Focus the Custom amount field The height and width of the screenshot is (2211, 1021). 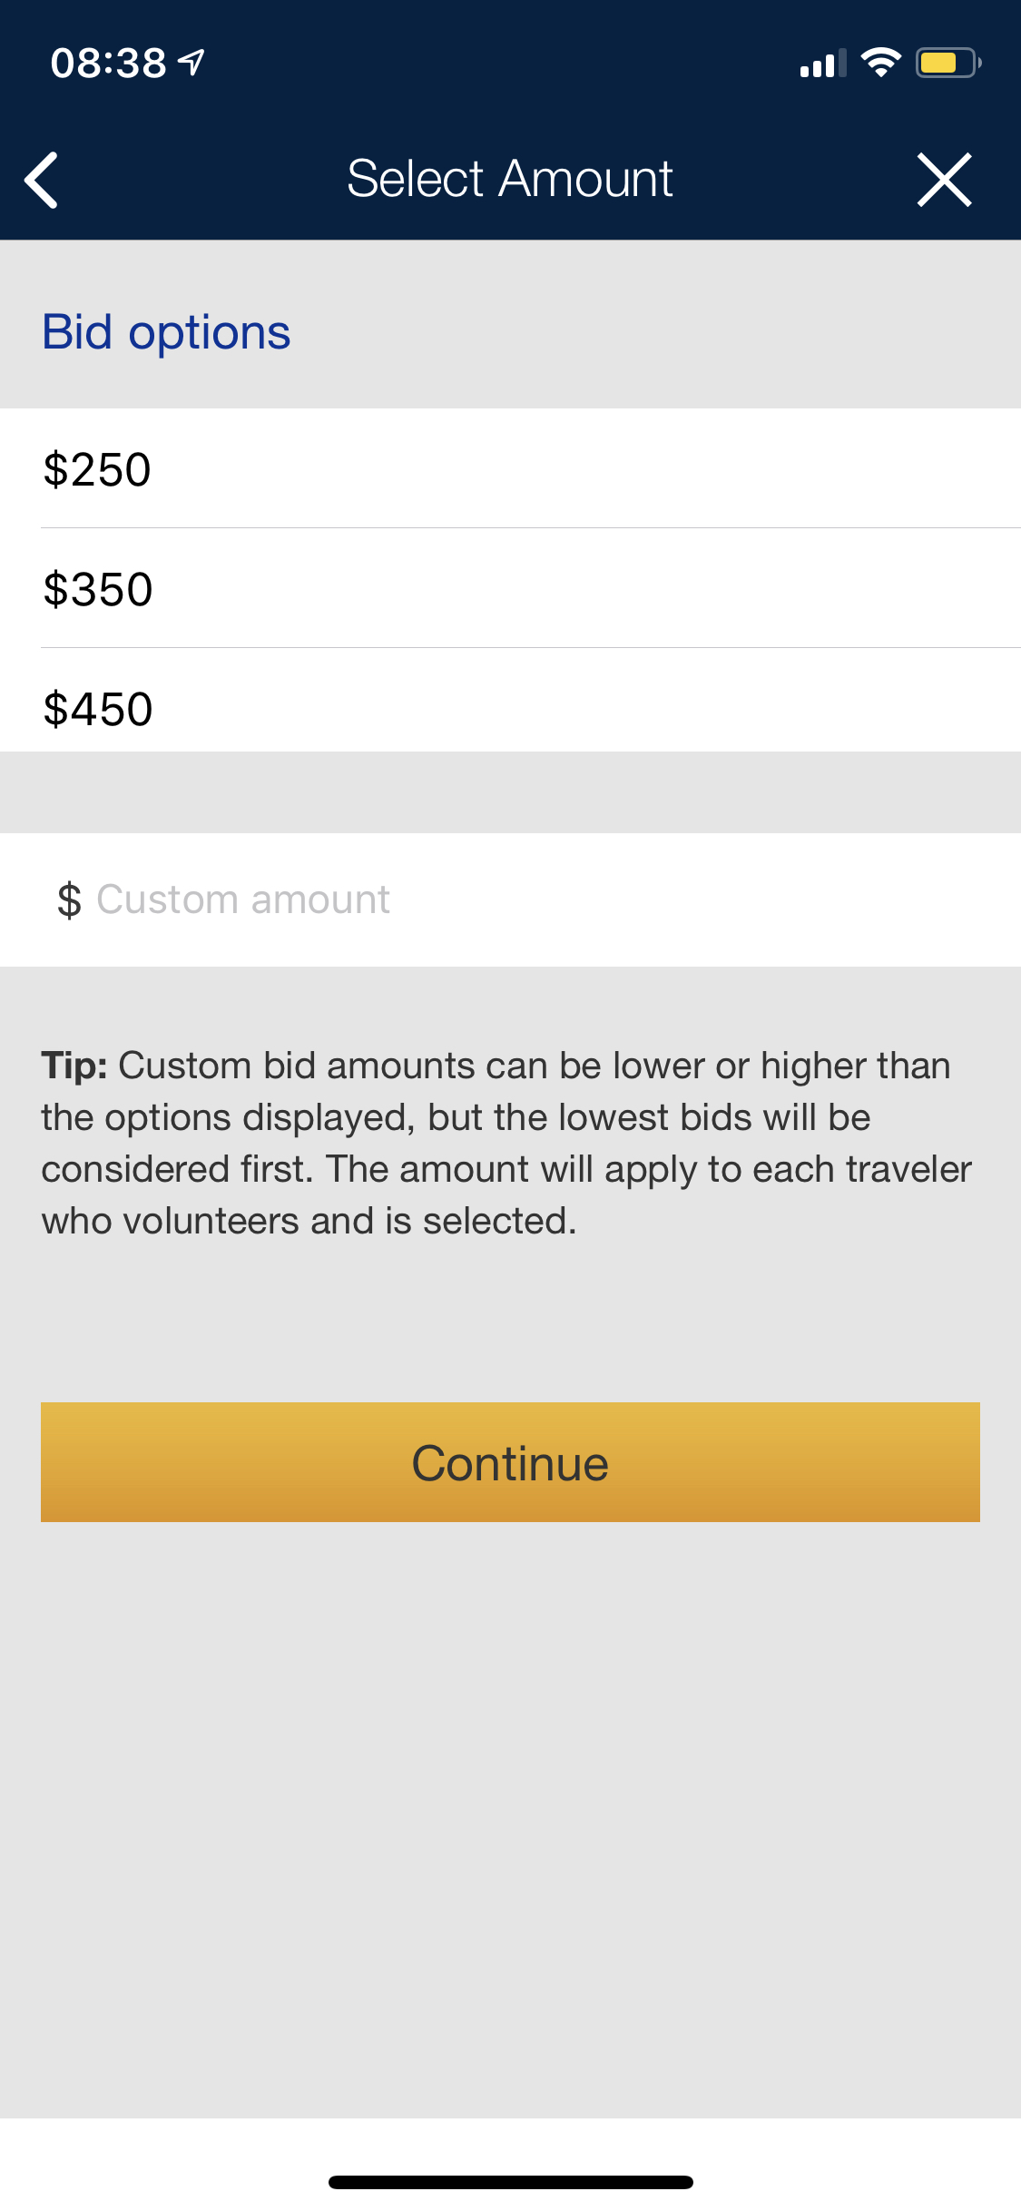510,899
